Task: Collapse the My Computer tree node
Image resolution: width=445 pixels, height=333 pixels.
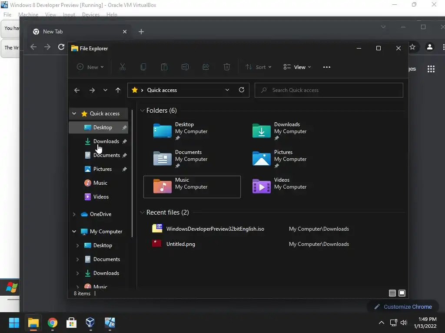Action: (x=74, y=232)
